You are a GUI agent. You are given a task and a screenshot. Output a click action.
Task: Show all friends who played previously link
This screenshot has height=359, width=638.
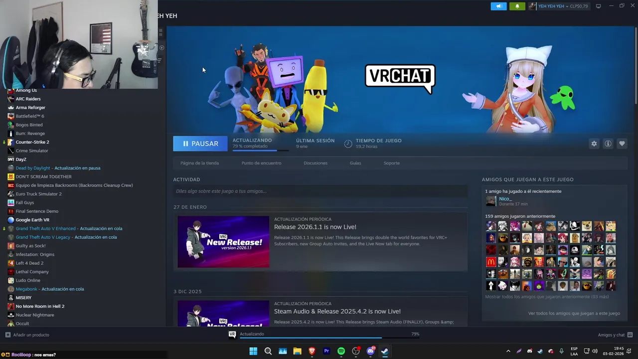click(x=547, y=297)
